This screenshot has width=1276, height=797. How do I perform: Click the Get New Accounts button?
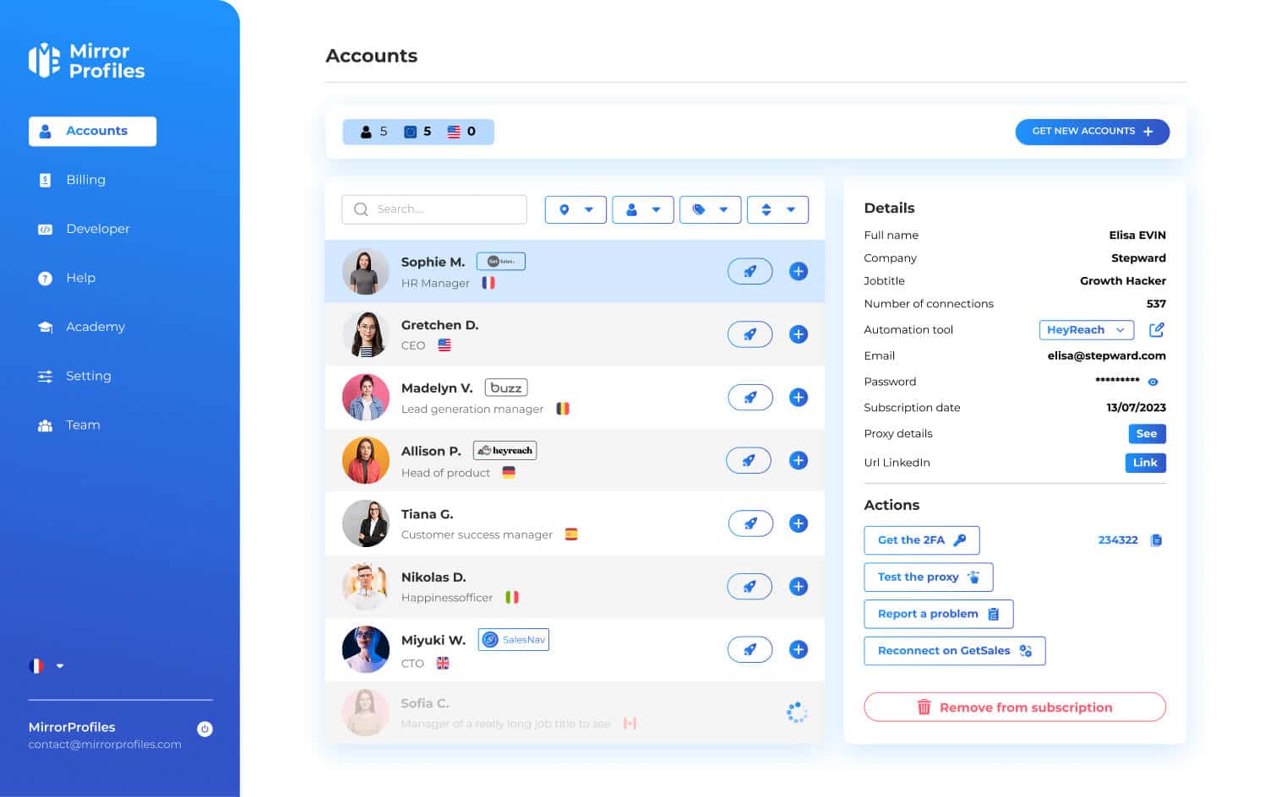[1092, 132]
